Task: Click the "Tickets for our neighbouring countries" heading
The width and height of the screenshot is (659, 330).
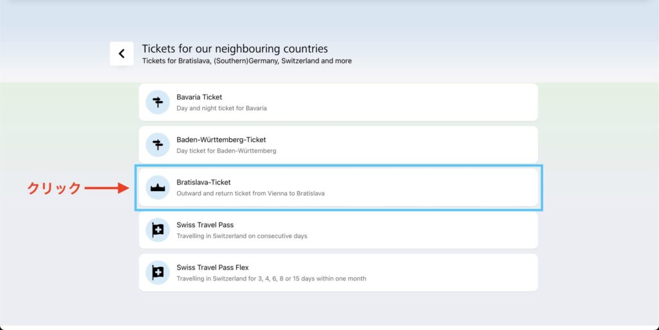Action: 234,49
